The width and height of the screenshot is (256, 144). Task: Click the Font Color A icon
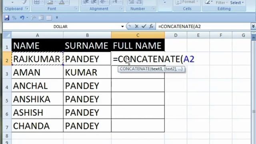tap(62, 2)
